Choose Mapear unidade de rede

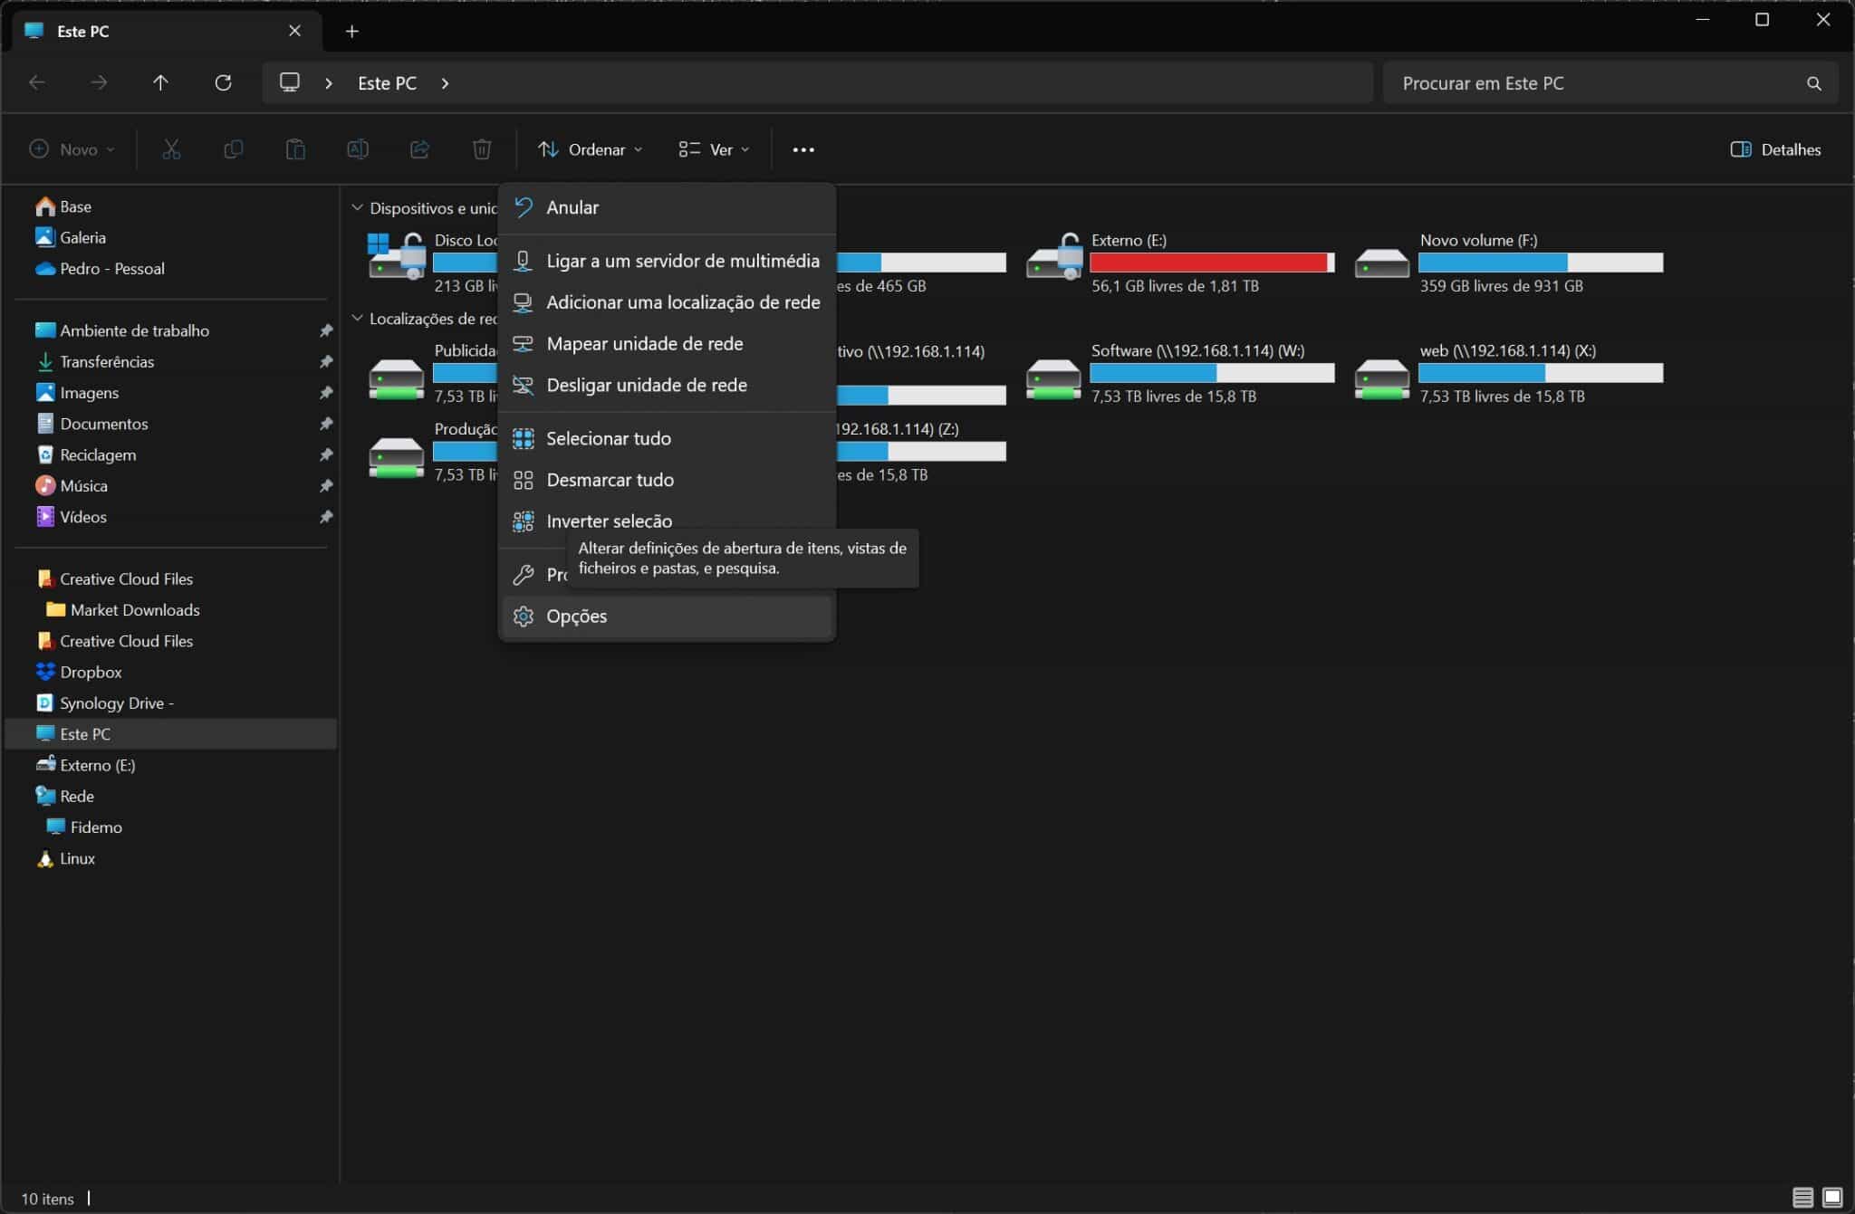pyautogui.click(x=644, y=343)
